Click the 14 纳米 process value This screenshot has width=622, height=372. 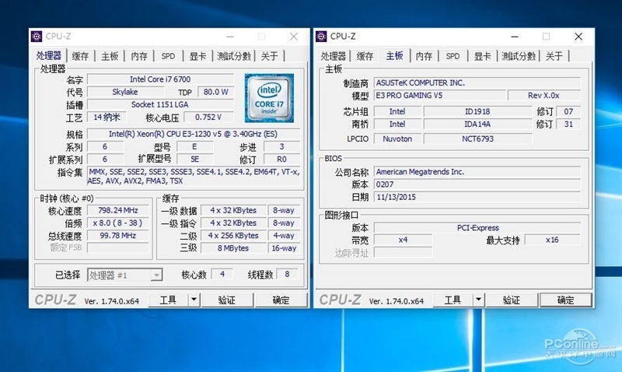[107, 117]
